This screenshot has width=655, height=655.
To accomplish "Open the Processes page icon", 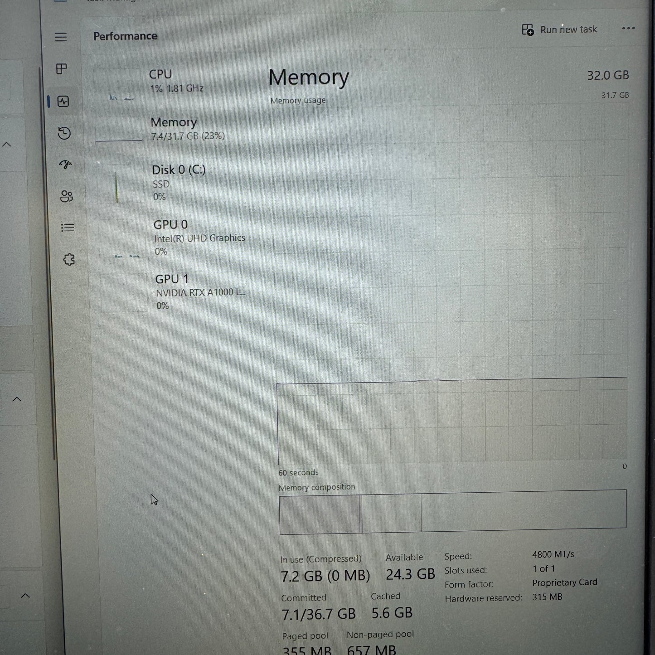I will pos(62,69).
